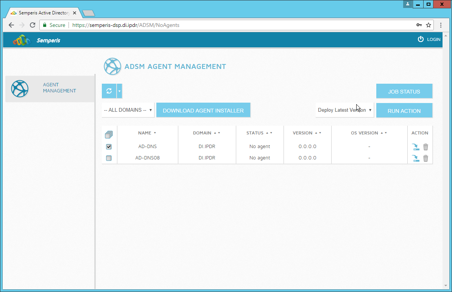This screenshot has width=452, height=292.
Task: Click the select-all stacked boxes icon
Action: [x=109, y=134]
